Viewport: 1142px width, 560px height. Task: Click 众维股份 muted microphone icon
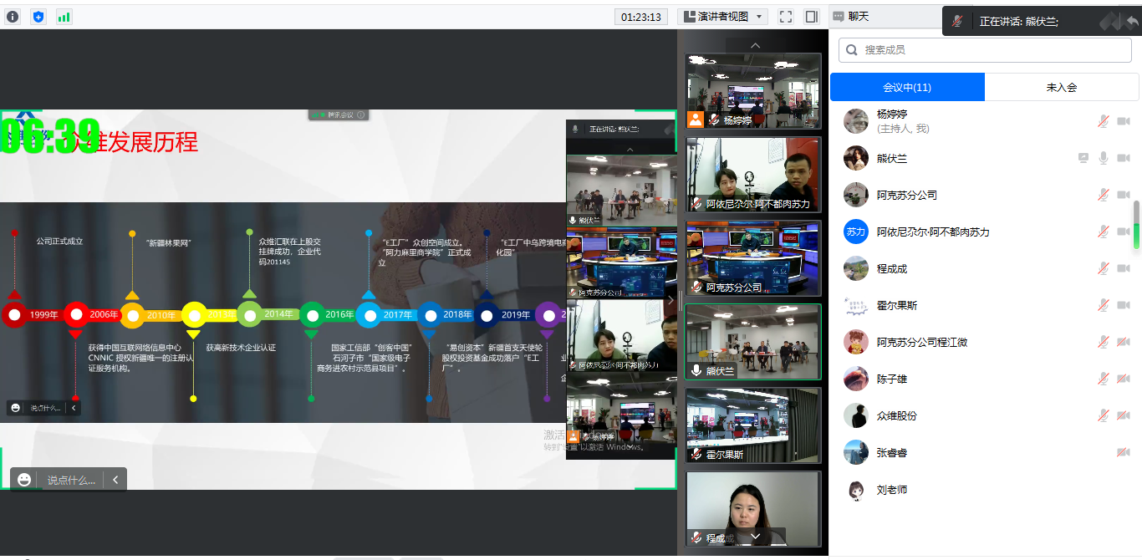(x=1104, y=415)
